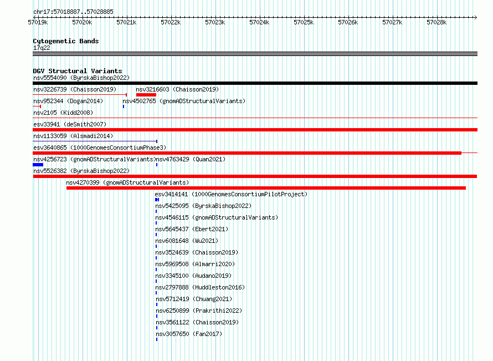Click nsv5969508 (Almarri2020) label
This screenshot has height=361, width=493.
point(195,264)
